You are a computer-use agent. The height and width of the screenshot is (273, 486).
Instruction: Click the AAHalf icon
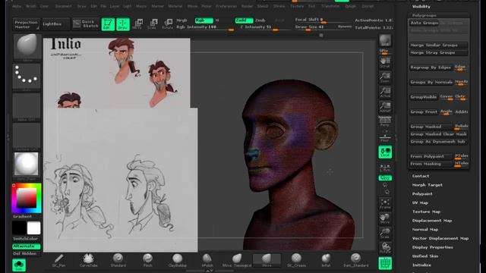(x=385, y=107)
